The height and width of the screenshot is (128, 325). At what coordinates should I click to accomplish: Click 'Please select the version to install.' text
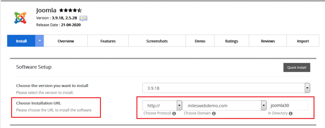point(45,93)
